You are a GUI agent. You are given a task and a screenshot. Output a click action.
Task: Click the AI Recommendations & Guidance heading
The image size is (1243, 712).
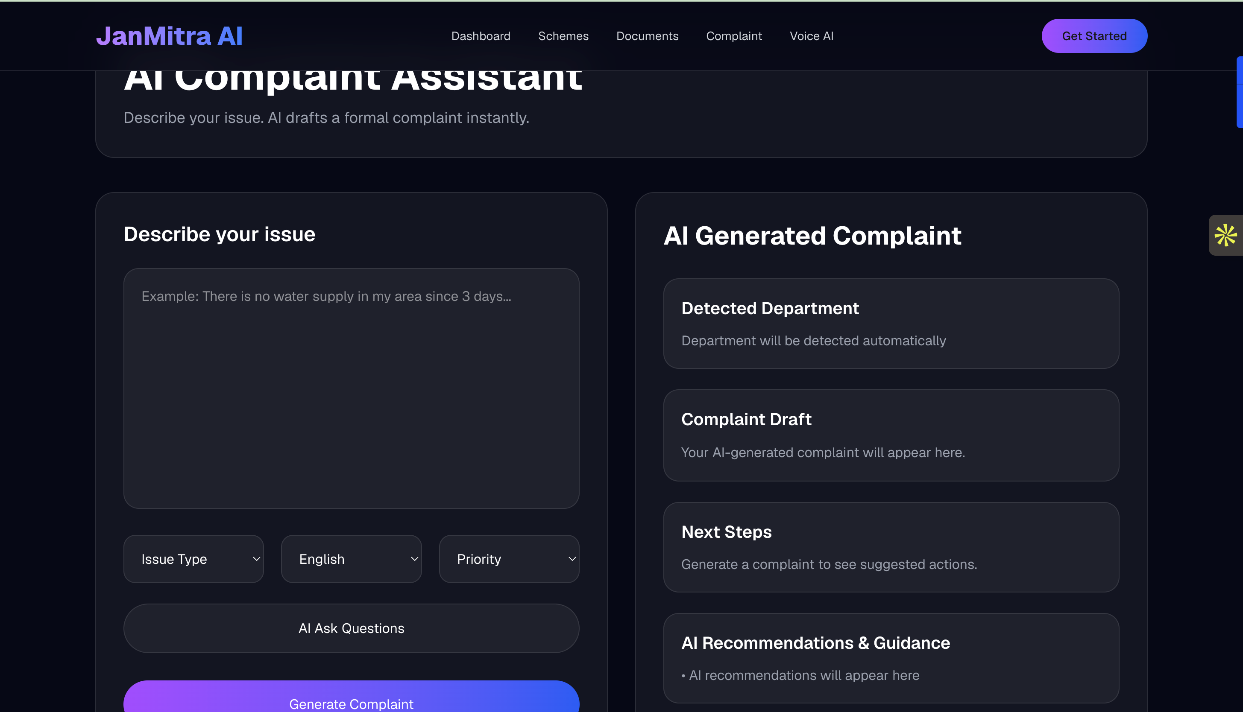tap(815, 643)
